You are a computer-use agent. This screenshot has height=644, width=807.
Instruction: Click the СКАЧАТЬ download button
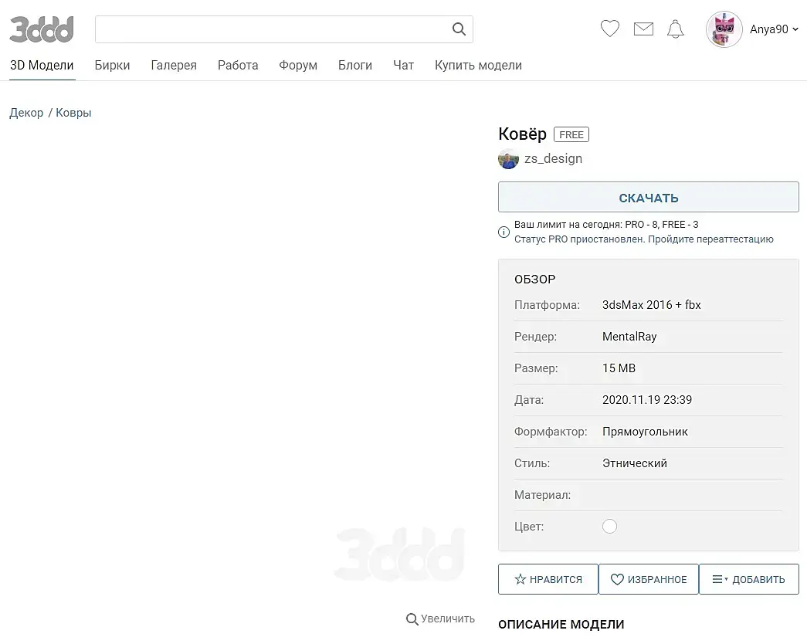point(649,197)
